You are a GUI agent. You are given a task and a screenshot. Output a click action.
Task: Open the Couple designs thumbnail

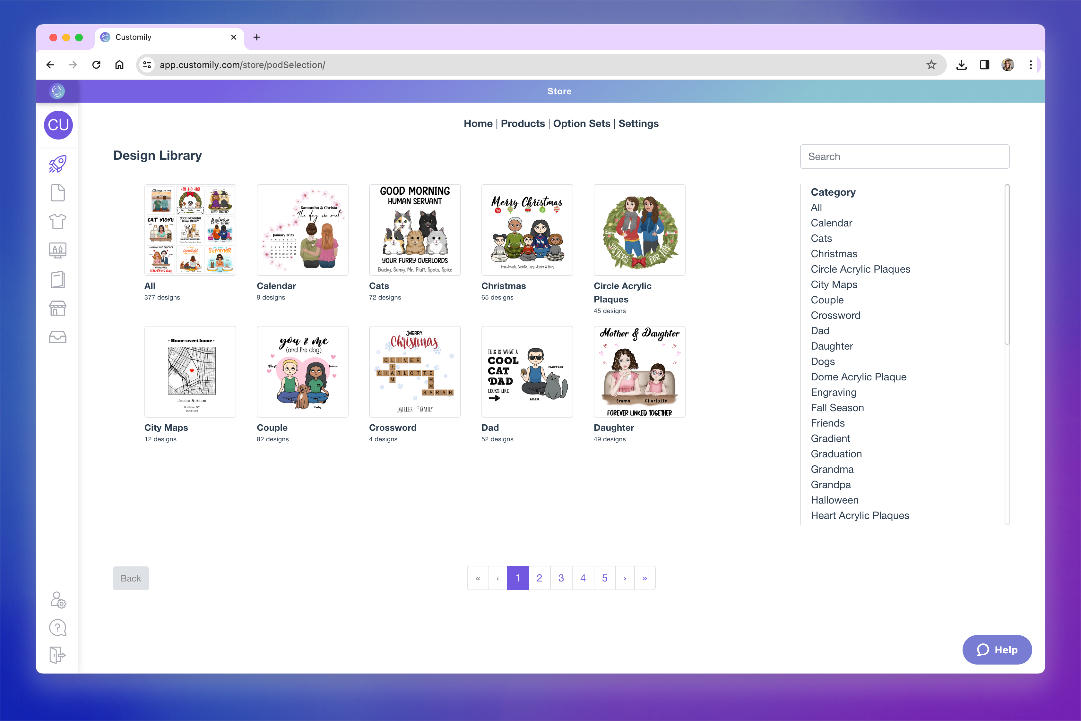(x=302, y=371)
